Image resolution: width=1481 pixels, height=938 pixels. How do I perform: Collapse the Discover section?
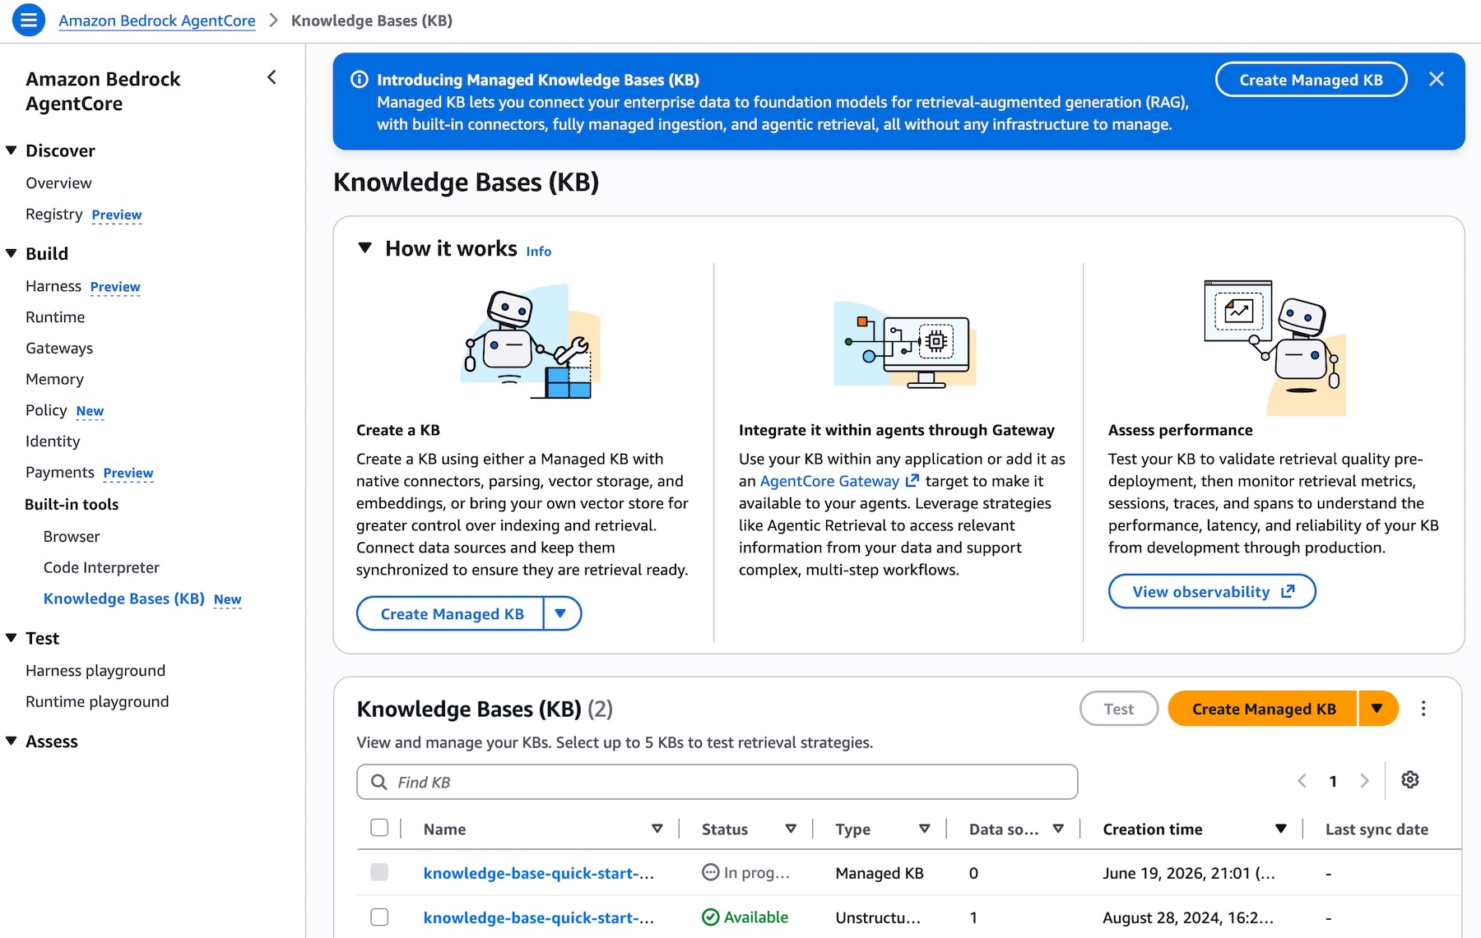12,150
